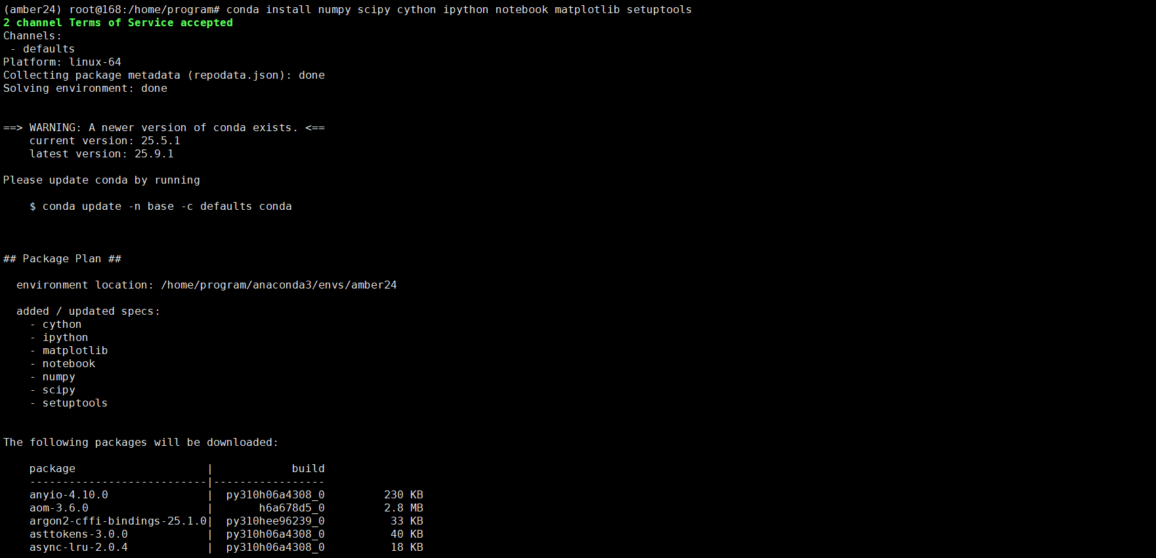Click the '$ conda update -n base -c defaults conda' line
The height and width of the screenshot is (558, 1156).
point(161,207)
